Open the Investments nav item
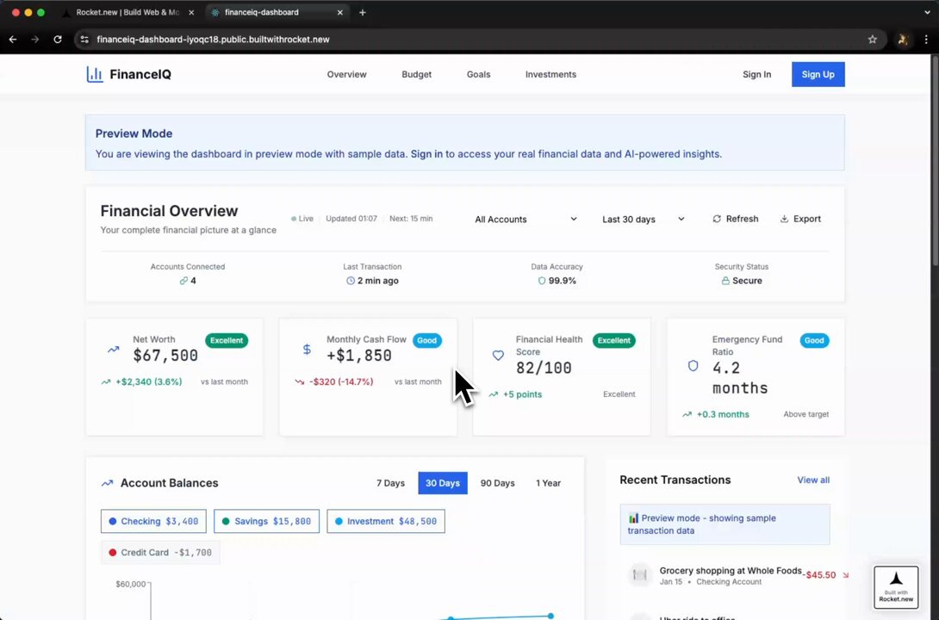This screenshot has width=939, height=620. coord(551,74)
